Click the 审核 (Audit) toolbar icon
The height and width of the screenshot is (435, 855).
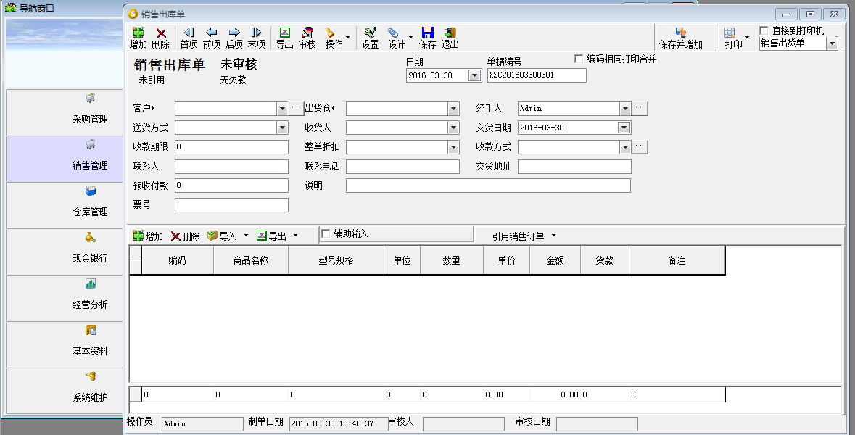coord(307,38)
